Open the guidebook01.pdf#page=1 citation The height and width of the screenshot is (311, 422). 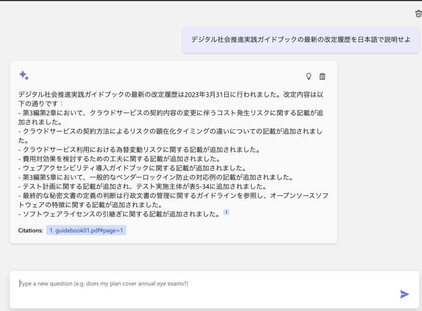pyautogui.click(x=86, y=231)
